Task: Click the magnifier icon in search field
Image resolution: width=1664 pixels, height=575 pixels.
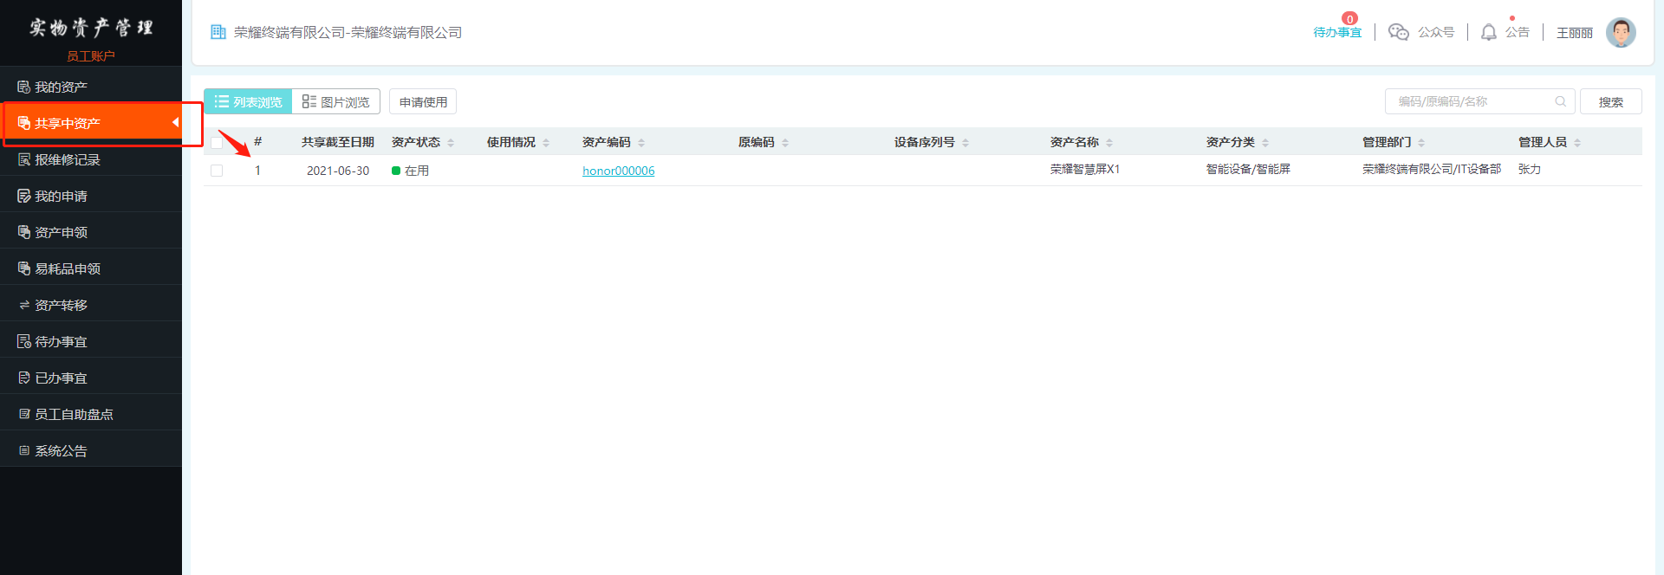Action: (1560, 101)
